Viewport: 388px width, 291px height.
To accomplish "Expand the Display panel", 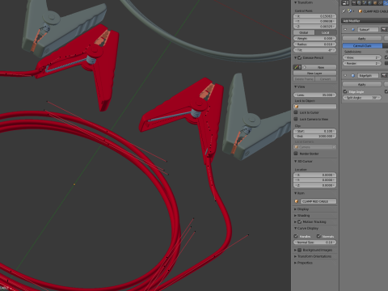I will [x=295, y=209].
